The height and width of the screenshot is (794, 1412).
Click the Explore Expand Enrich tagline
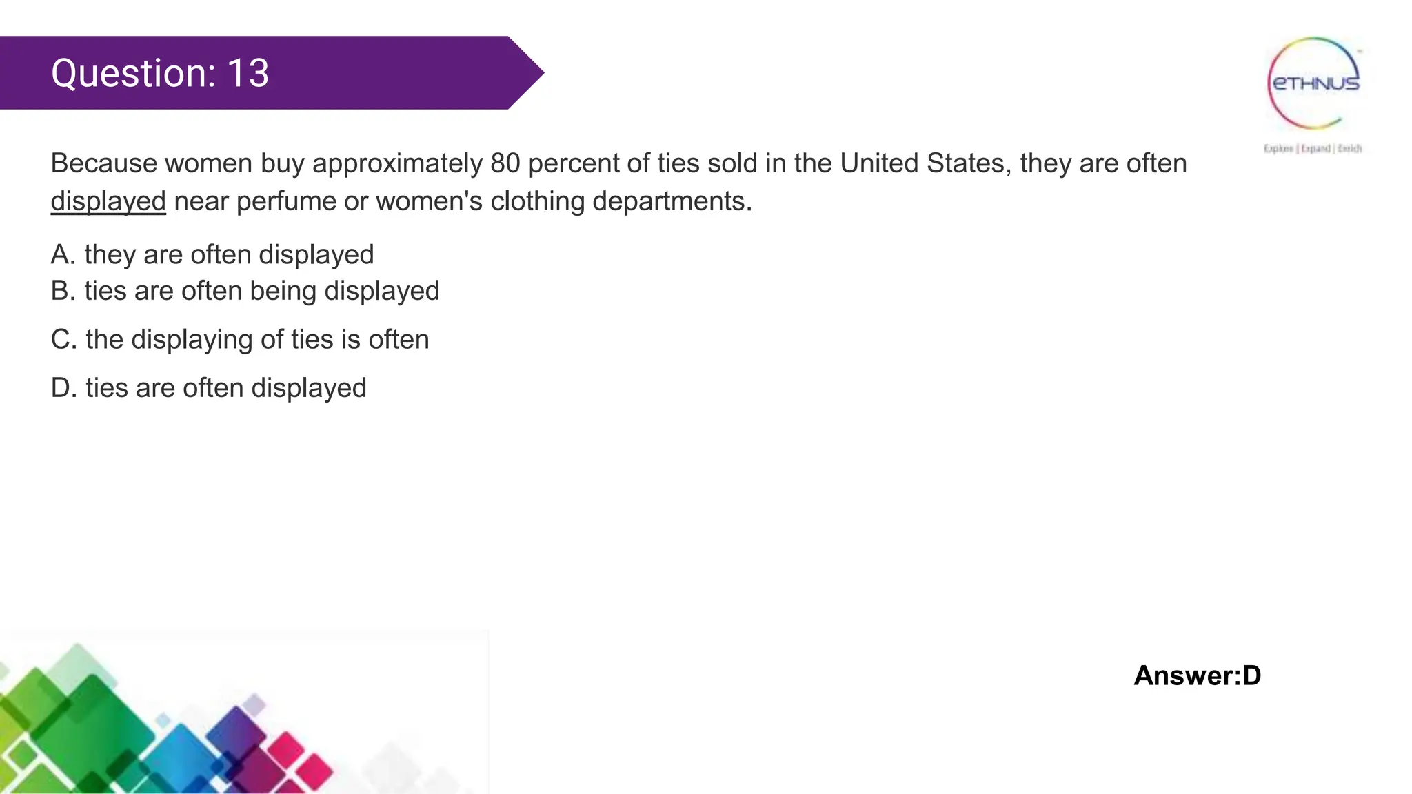coord(1313,148)
